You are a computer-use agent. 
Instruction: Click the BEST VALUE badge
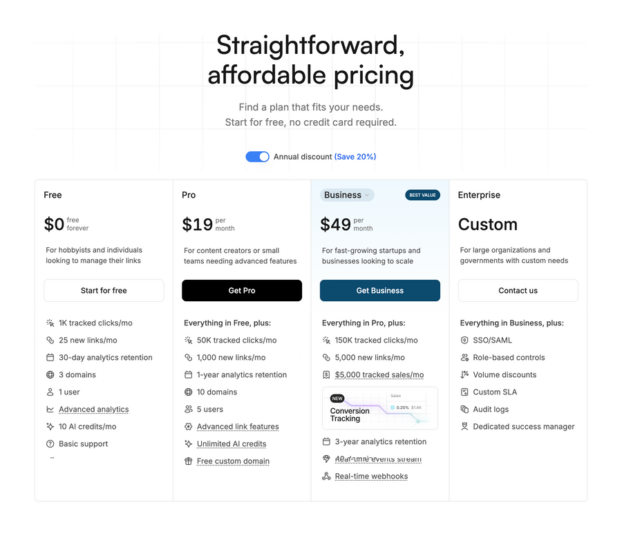point(422,195)
